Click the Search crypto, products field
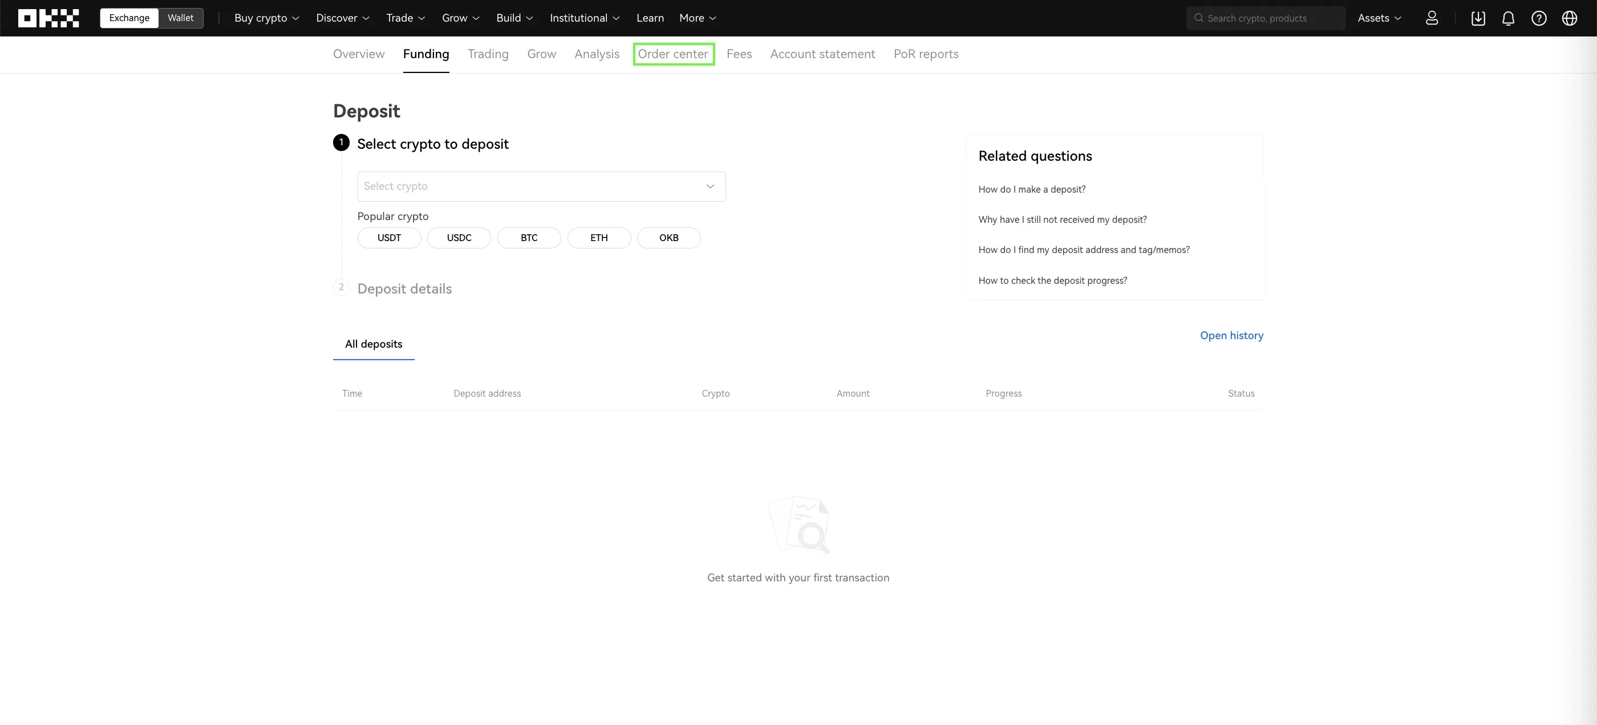The width and height of the screenshot is (1597, 725). [x=1266, y=18]
